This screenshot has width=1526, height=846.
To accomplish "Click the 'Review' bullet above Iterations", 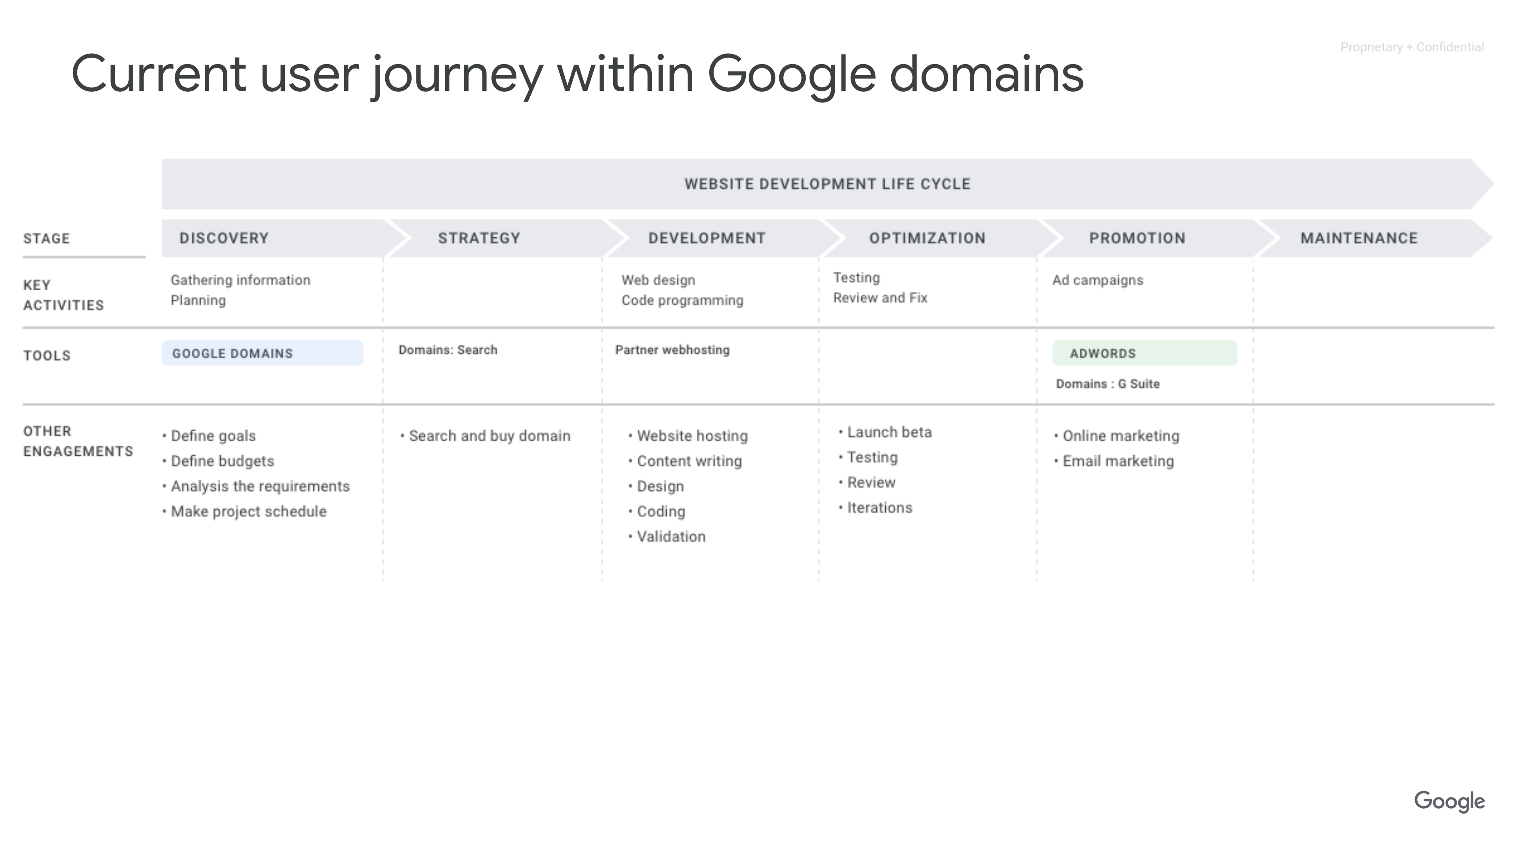I will [x=867, y=482].
